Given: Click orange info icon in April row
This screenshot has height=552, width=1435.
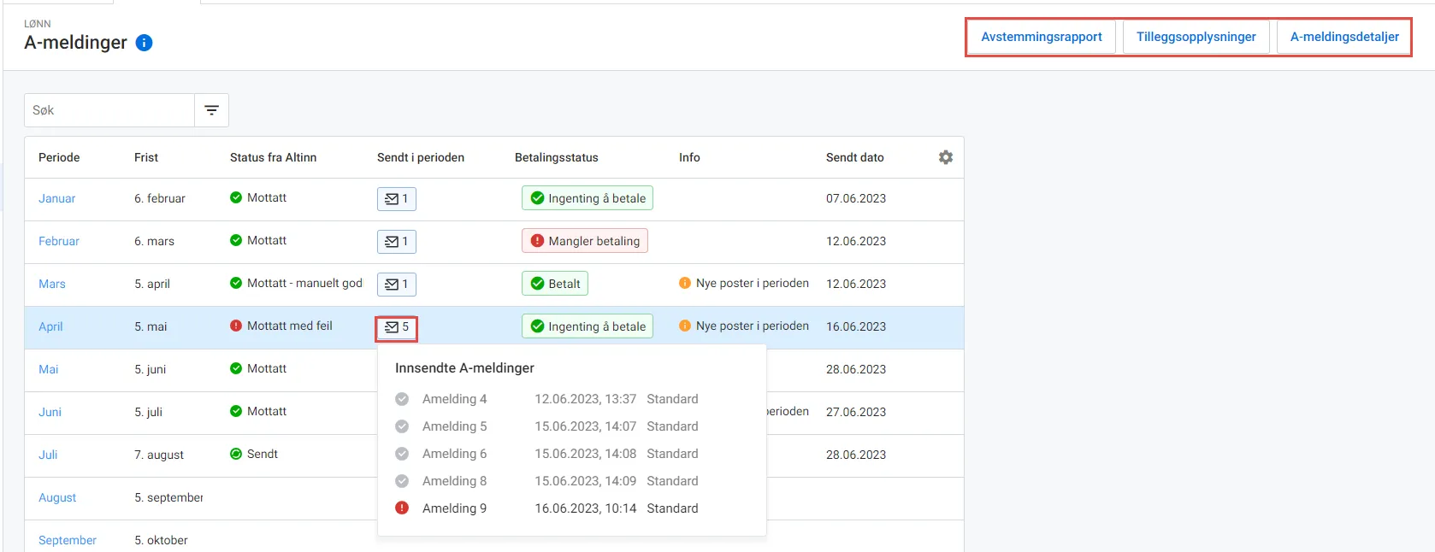Looking at the screenshot, I should [685, 326].
